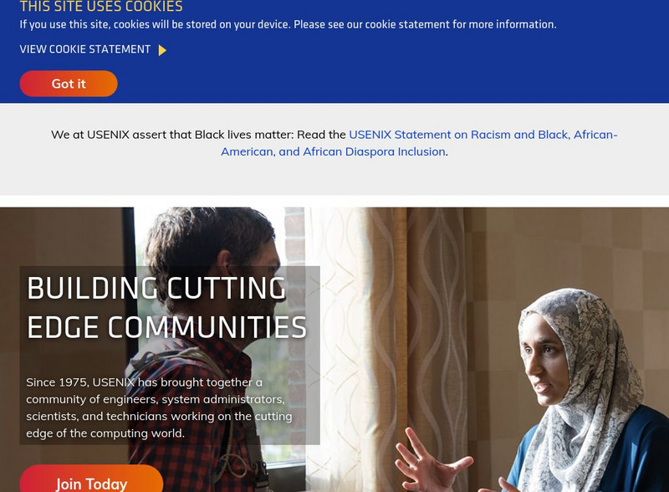This screenshot has height=492, width=669.
Task: Click the word 'BUILDING' in the headline
Action: (93, 289)
